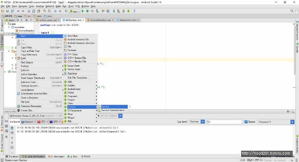The image size is (299, 162).
Task: Click the Replace magnifier toolbar icon
Action: pyautogui.click(x=49, y=11)
